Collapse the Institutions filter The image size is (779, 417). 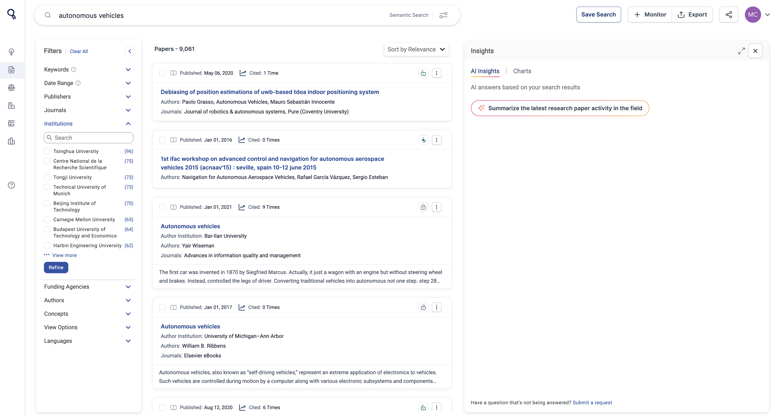coord(128,123)
